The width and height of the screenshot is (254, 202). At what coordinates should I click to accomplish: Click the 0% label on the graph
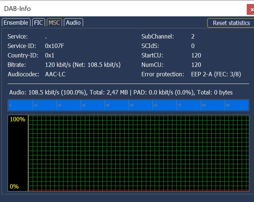pos(14,186)
